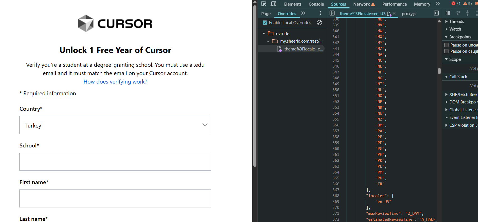
Task: Open the navigator three-dot menu
Action: [x=320, y=13]
